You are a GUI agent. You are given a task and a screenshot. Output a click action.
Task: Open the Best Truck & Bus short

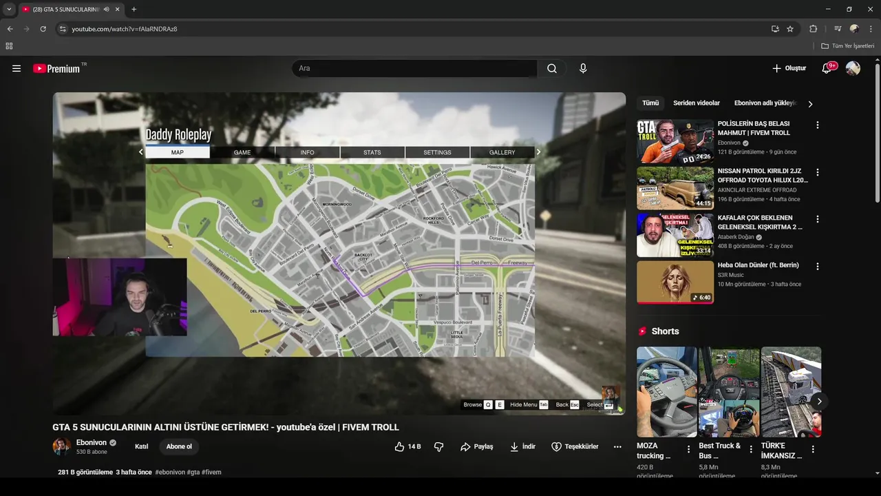pyautogui.click(x=729, y=392)
